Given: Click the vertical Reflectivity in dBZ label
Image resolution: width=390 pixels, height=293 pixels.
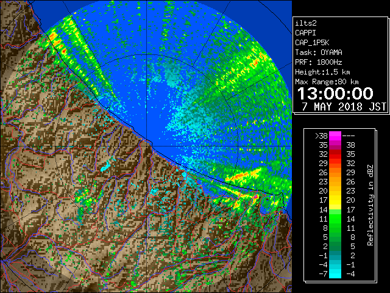Looking at the screenshot, I should (x=370, y=205).
